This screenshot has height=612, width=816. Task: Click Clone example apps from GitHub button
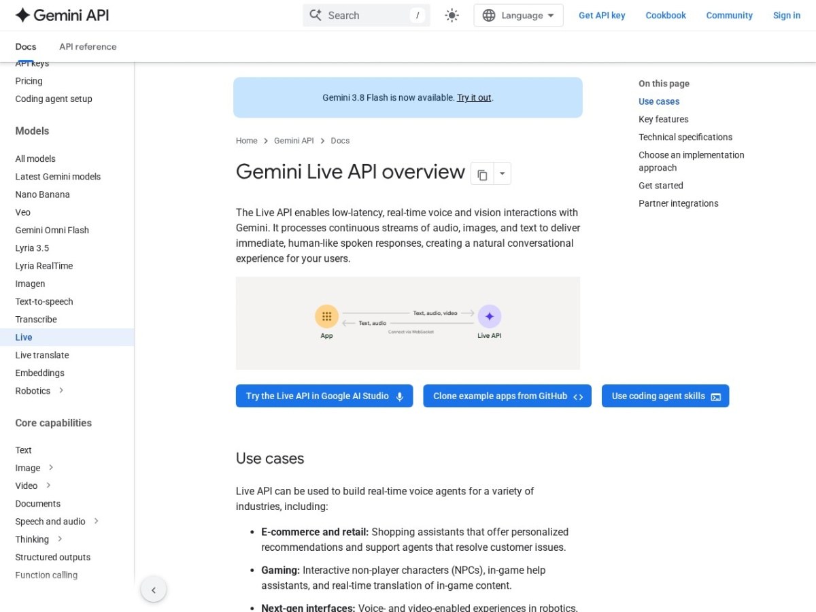click(507, 396)
